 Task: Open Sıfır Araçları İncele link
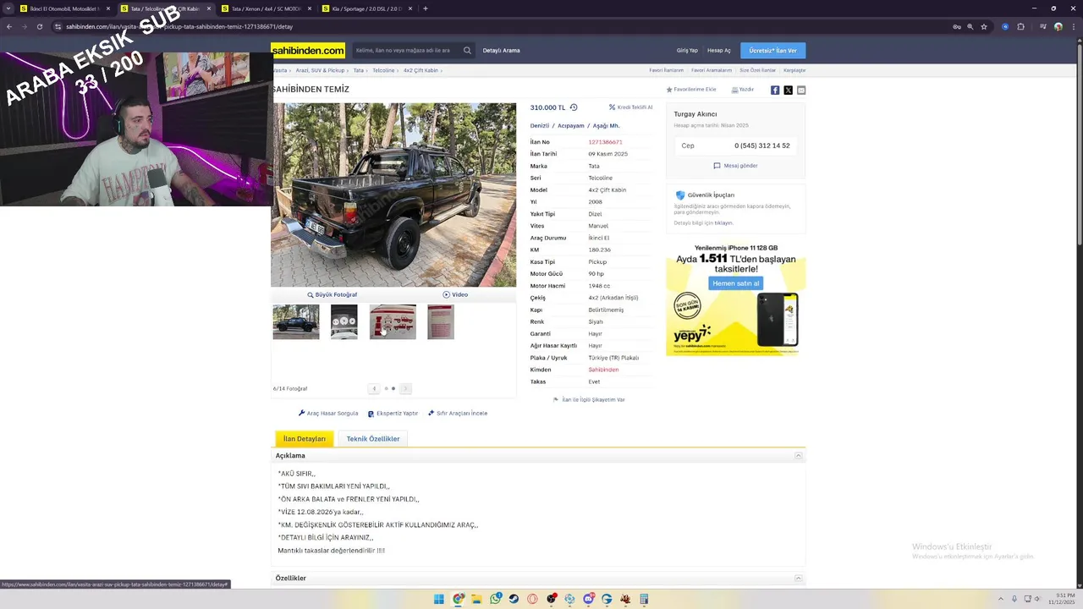pos(458,414)
